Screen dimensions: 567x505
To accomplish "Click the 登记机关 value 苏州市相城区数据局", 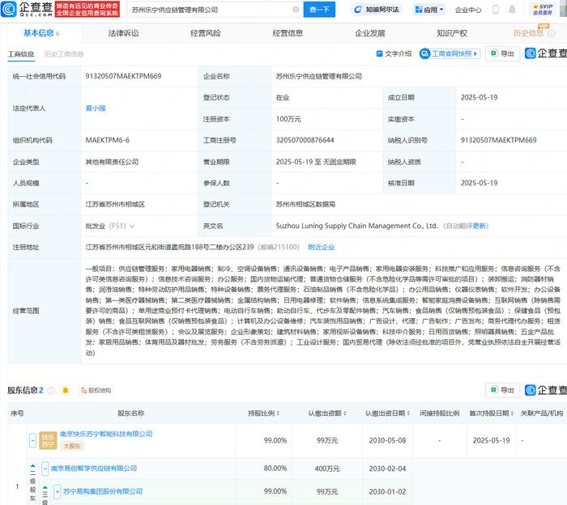I will [x=305, y=205].
